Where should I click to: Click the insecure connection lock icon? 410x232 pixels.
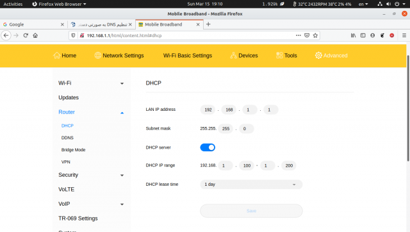[82, 35]
